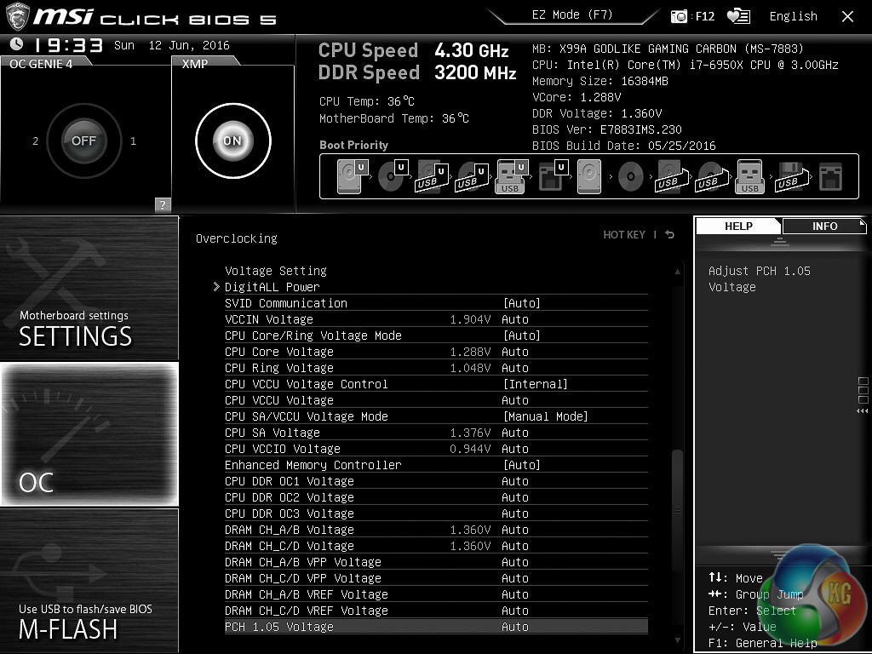Click the clock icon next to the time
872x654 pixels.
point(16,45)
